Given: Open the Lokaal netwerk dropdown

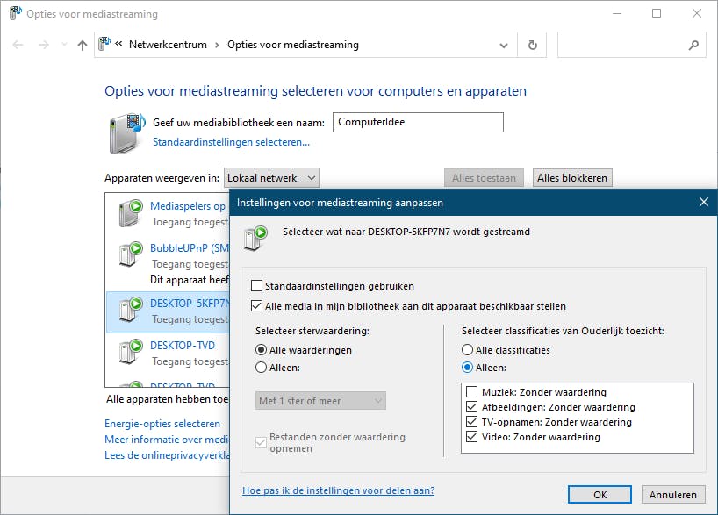Looking at the screenshot, I should pos(271,178).
